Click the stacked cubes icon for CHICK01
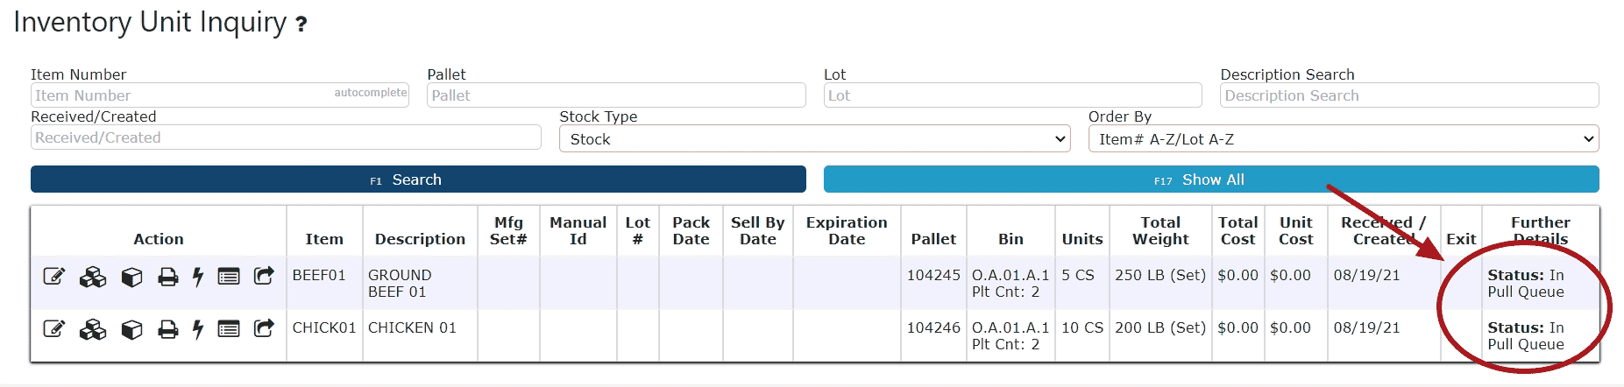The width and height of the screenshot is (1624, 387). point(92,330)
